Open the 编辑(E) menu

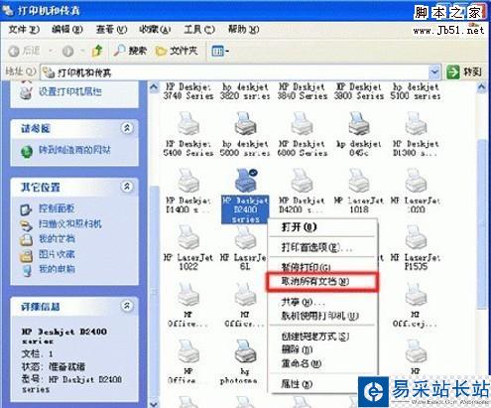[x=67, y=30]
